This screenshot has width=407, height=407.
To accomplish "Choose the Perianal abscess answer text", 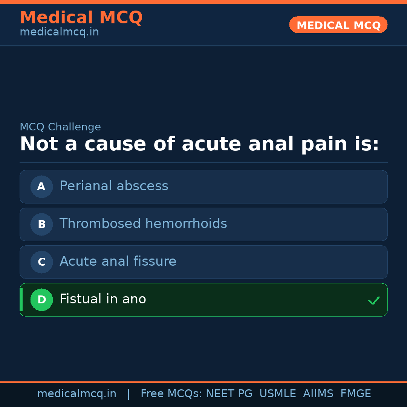I will (114, 186).
